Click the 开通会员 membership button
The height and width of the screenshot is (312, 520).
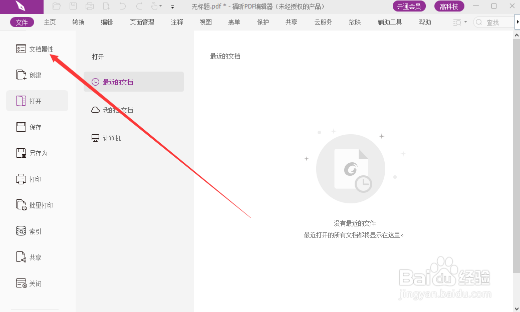tap(409, 7)
